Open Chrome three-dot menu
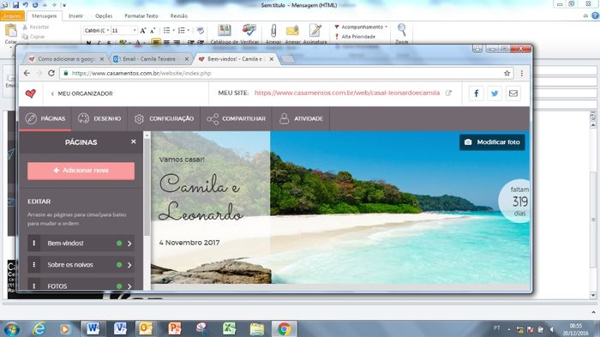600x337 pixels. click(x=521, y=73)
